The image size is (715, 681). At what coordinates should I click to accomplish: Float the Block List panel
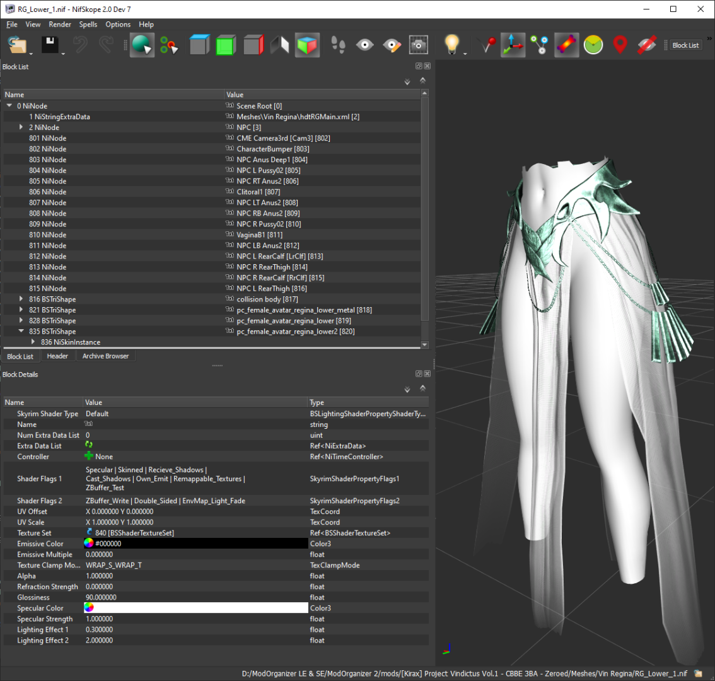(419, 66)
